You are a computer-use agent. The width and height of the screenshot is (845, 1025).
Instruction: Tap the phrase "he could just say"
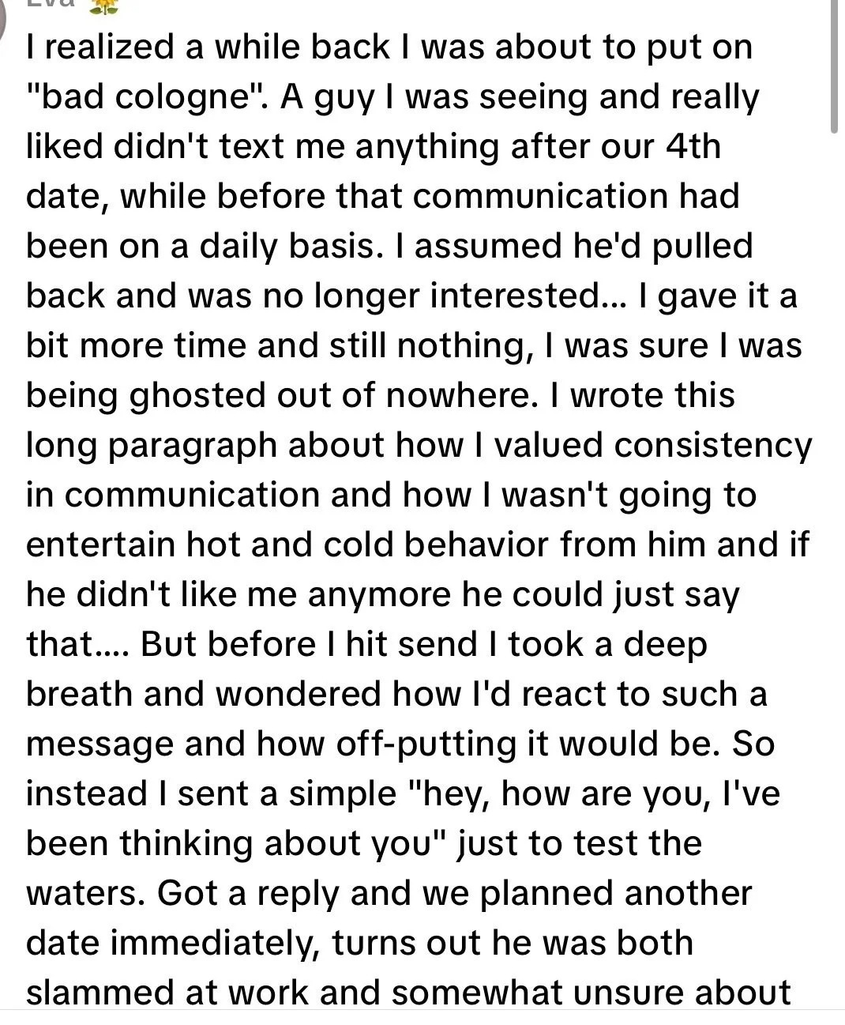point(601,594)
